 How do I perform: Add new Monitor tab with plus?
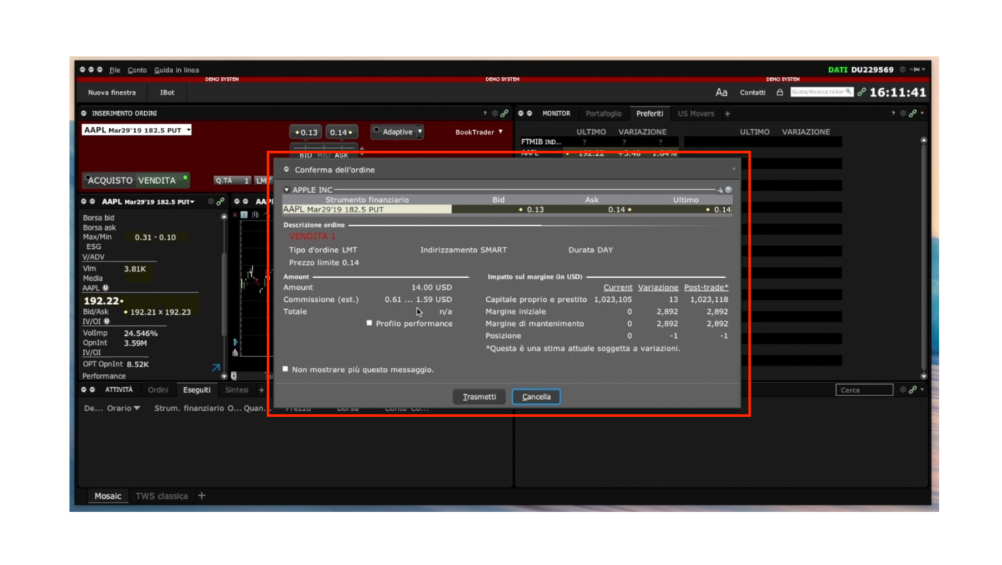(x=727, y=113)
